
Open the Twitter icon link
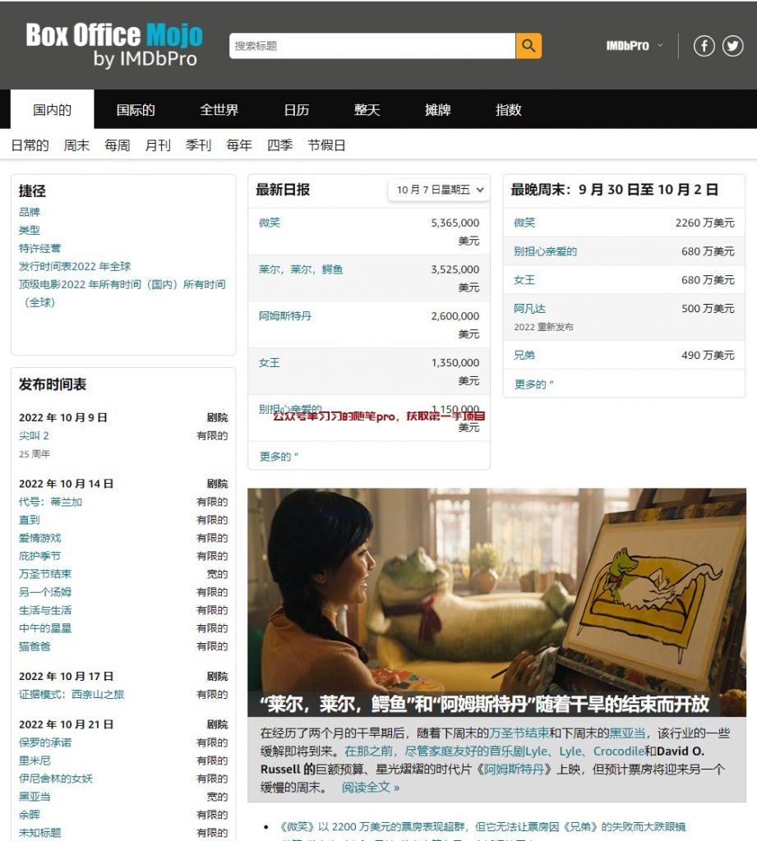tap(732, 46)
